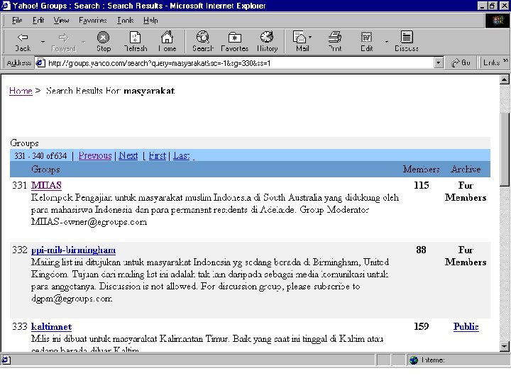Open Back button history dropdown
Screen dimensions: 511x383
click(x=43, y=42)
